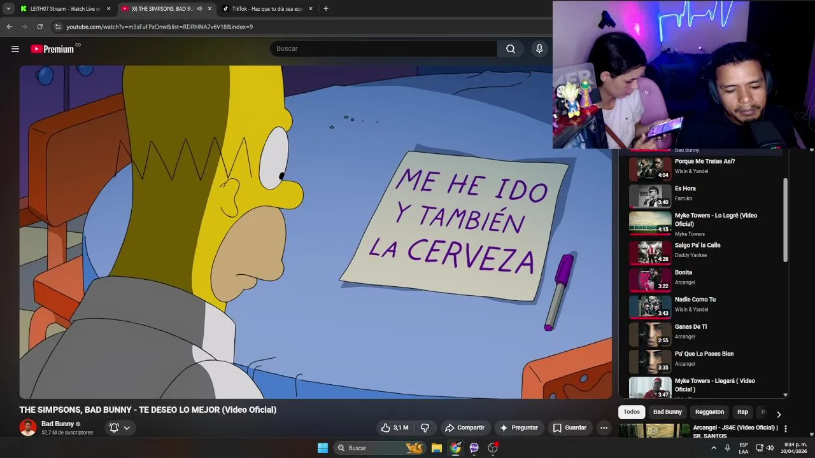Viewport: 815px width, 458px height.
Task: Select the Todos filter chip
Action: (632, 412)
